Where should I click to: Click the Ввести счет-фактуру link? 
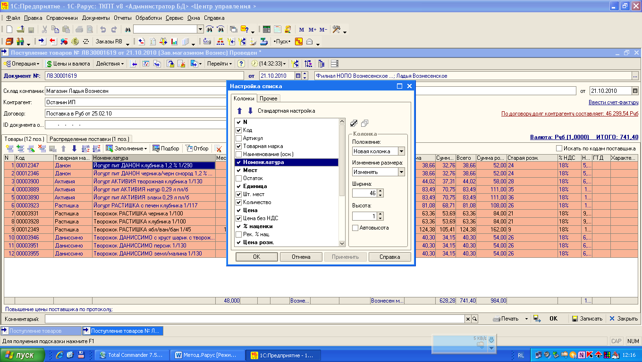[614, 102]
